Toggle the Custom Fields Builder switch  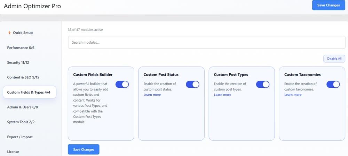(122, 84)
